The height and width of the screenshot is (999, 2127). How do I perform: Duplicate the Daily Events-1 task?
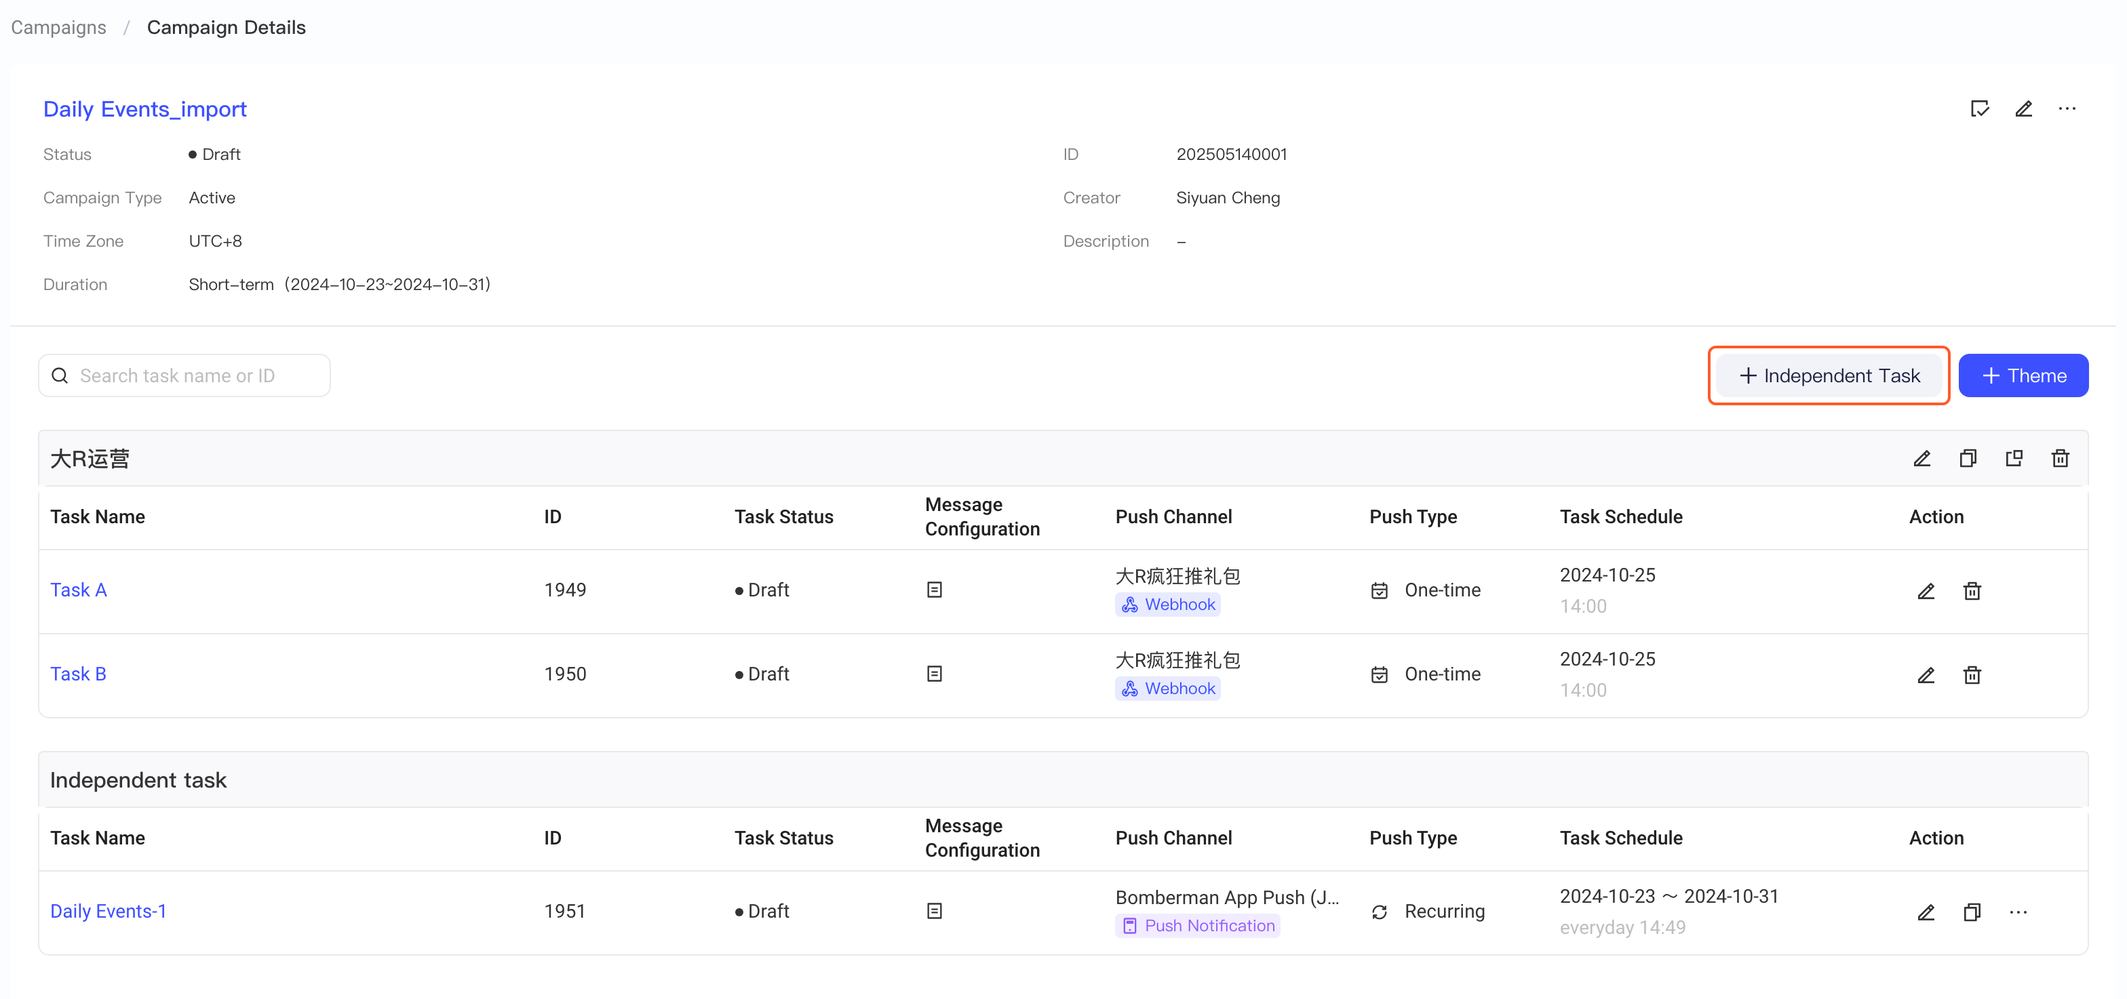pyautogui.click(x=1972, y=912)
